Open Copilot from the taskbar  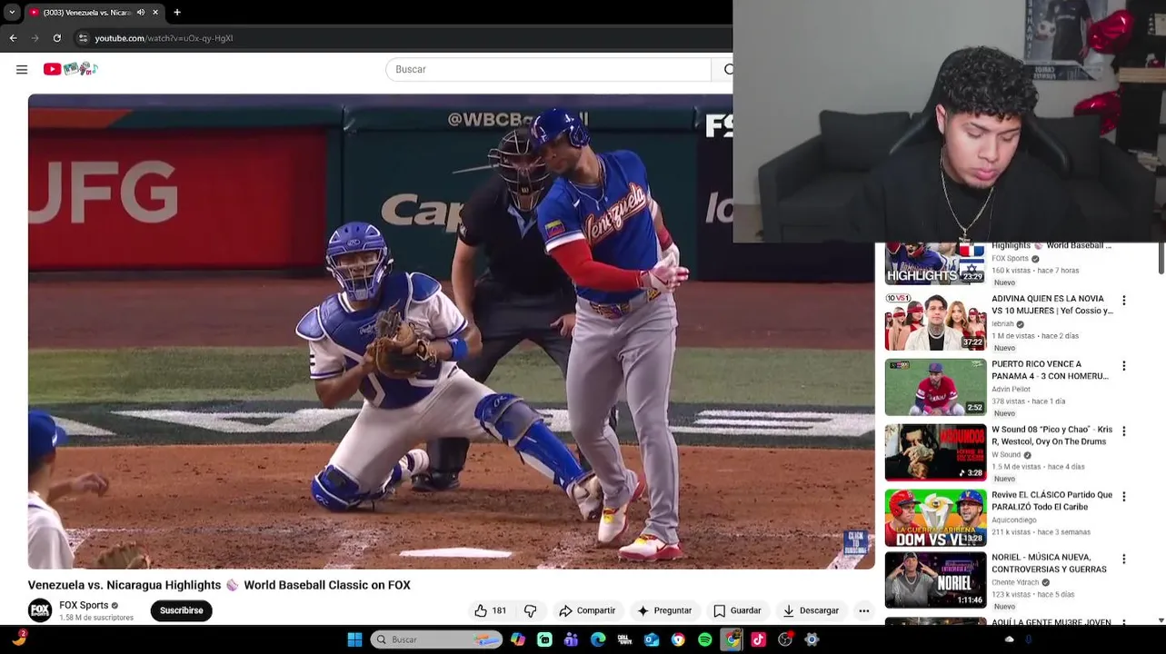(x=518, y=639)
